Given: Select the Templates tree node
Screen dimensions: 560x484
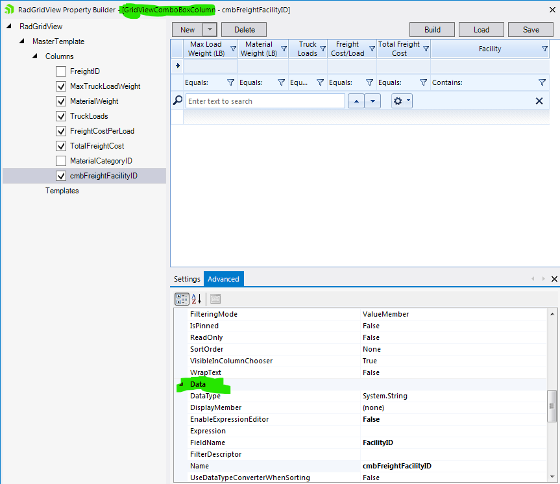Looking at the screenshot, I should 62,191.
